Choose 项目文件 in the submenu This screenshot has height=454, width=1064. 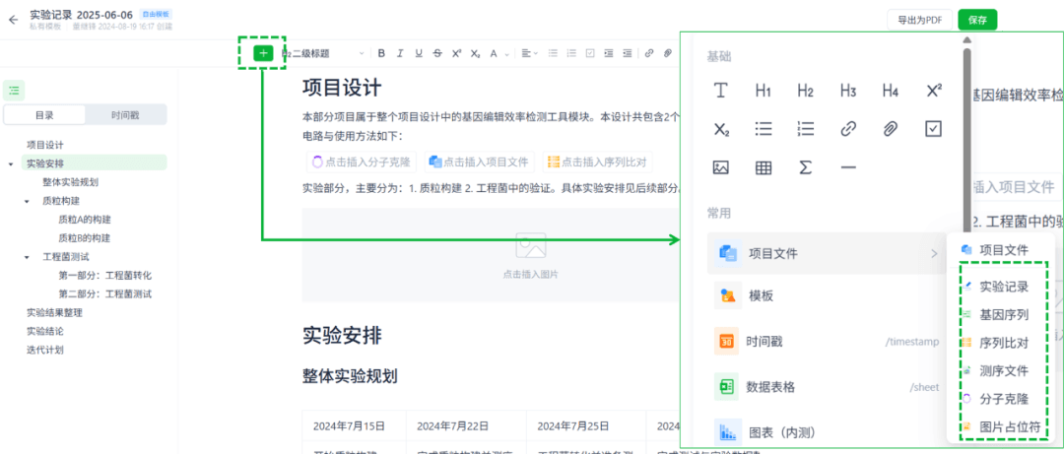tap(1001, 250)
